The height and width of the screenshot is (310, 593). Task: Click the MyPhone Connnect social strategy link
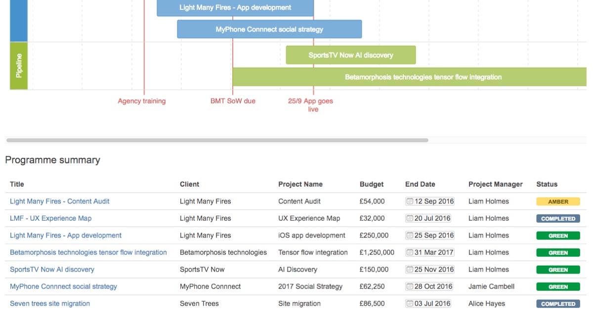coord(63,286)
